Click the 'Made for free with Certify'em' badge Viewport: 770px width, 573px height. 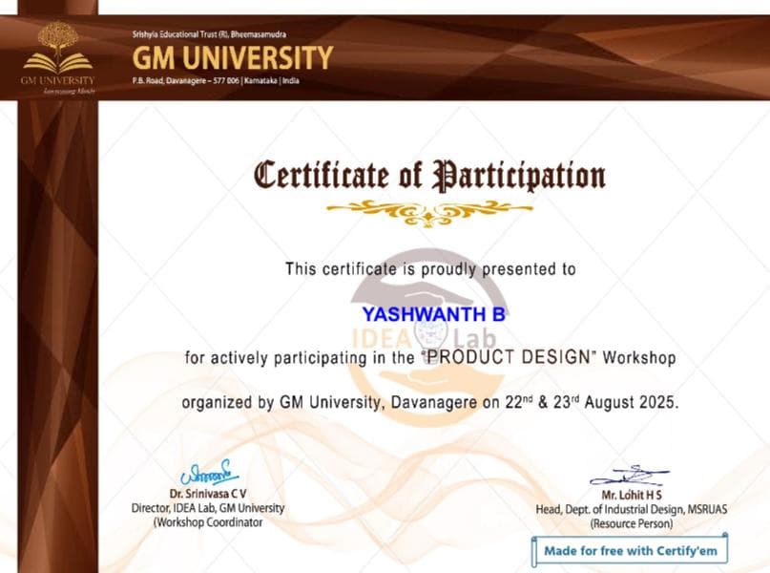[630, 551]
